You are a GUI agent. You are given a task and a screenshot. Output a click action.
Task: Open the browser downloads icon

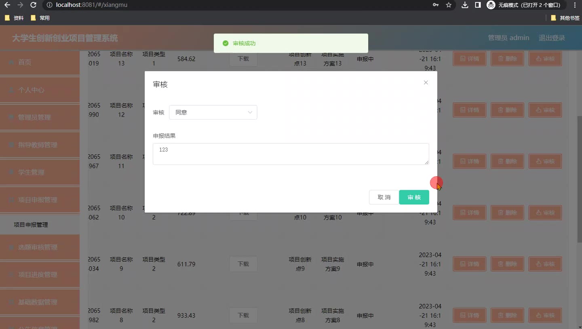click(x=465, y=5)
